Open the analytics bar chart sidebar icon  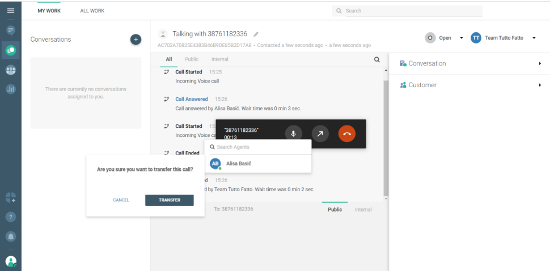click(11, 89)
